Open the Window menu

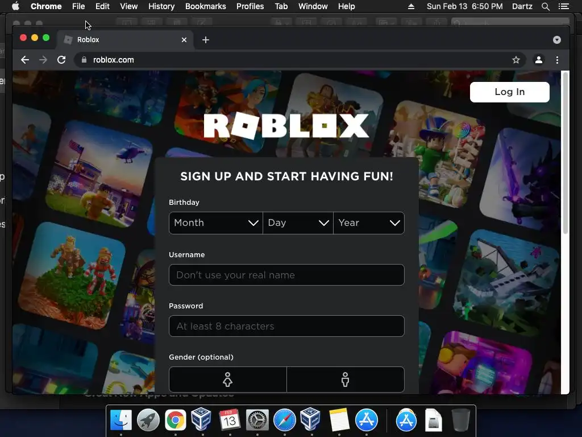coord(313,6)
